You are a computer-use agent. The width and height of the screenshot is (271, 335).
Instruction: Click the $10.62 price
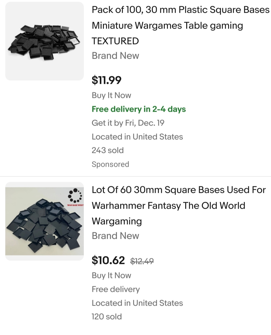[x=108, y=260]
